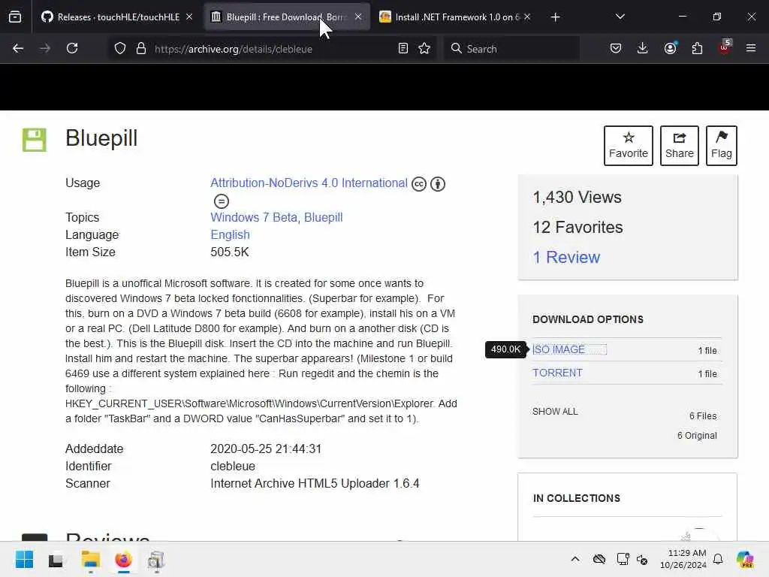Image resolution: width=769 pixels, height=577 pixels.
Task: Switch to touchHLE Releases tab
Action: coord(118,17)
